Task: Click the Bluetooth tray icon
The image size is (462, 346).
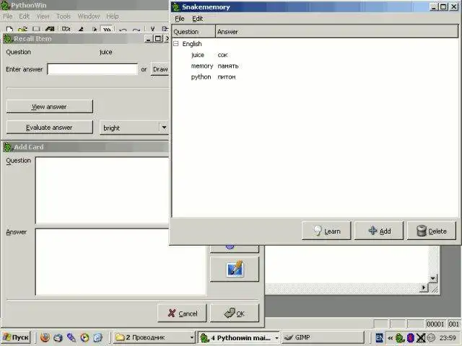Action: coord(411,338)
